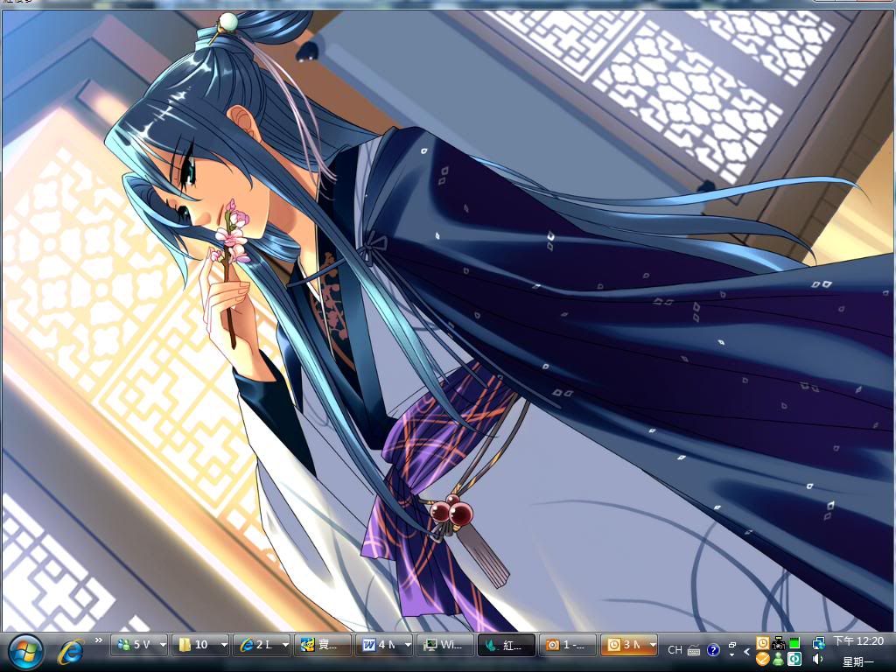Switch to the '寶...' taskbar window
896x672 pixels.
(322, 646)
